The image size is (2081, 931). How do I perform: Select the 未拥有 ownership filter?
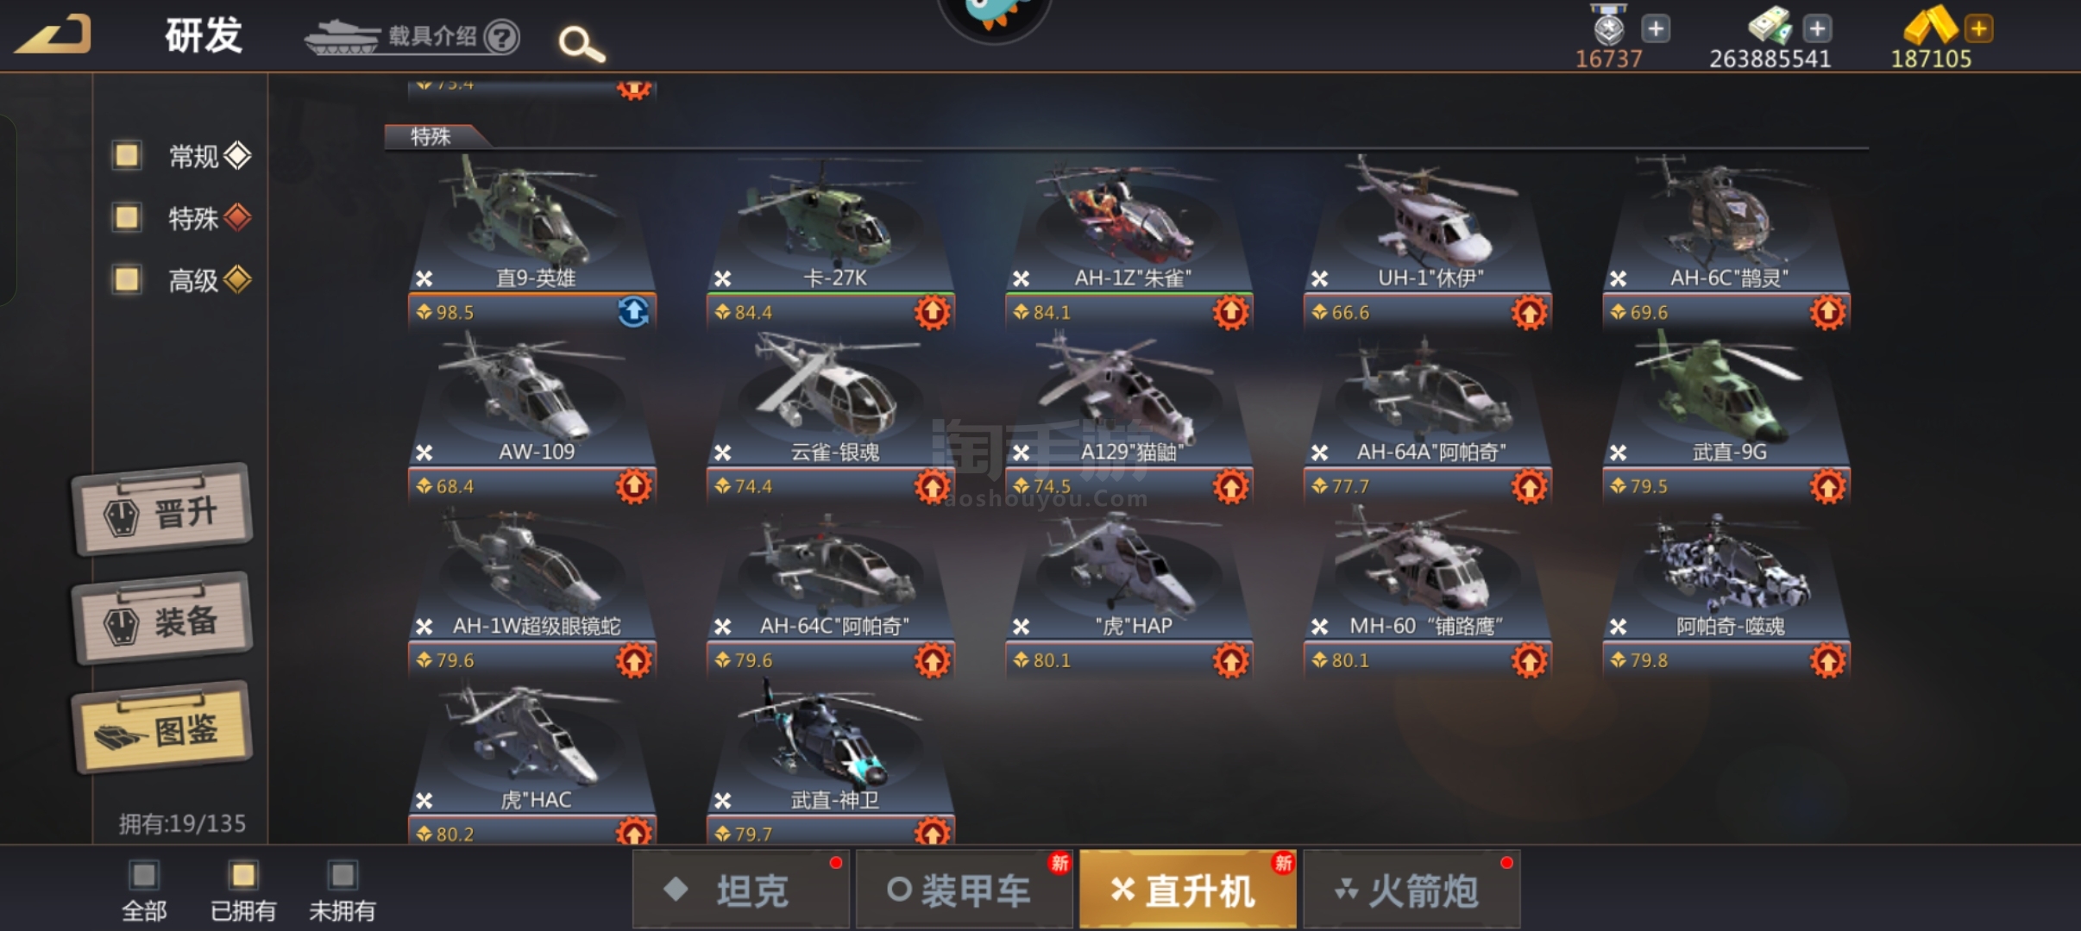click(x=343, y=890)
